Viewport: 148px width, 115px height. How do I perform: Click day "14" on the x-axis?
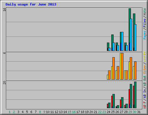(x=65, y=112)
